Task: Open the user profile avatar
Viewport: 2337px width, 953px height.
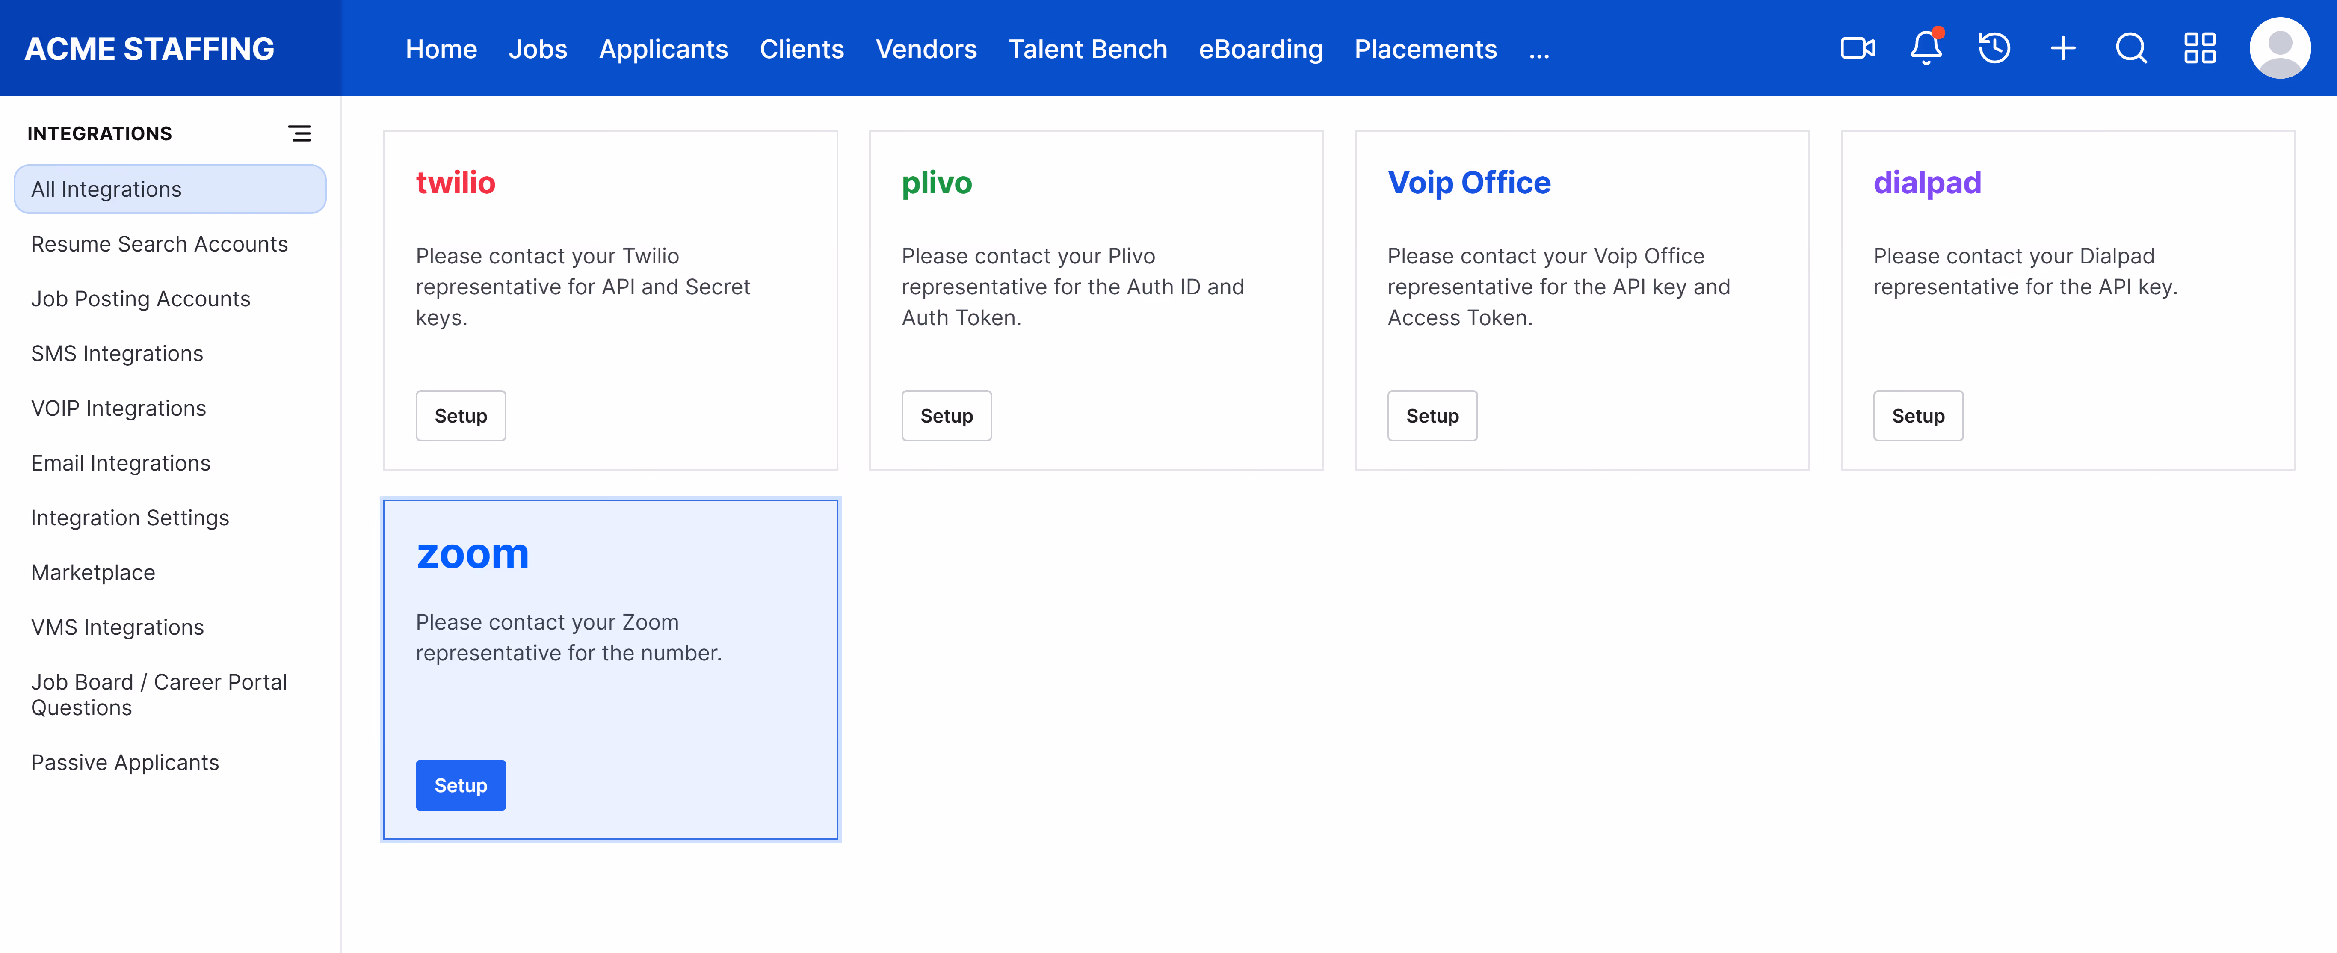Action: coord(2279,48)
